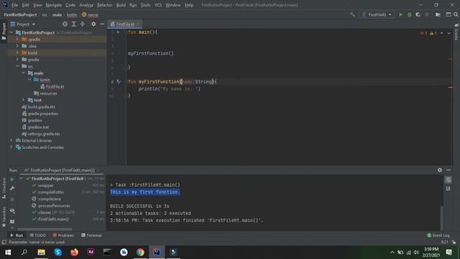Open the Terminal tab at the bottom
The image size is (460, 259).
pyautogui.click(x=91, y=235)
